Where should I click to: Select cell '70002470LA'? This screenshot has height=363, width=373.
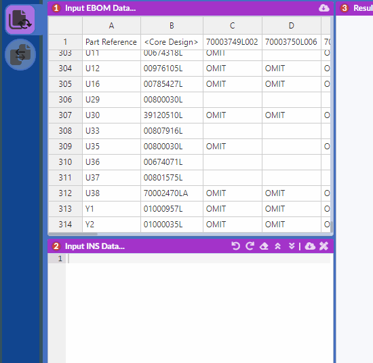[x=172, y=193]
